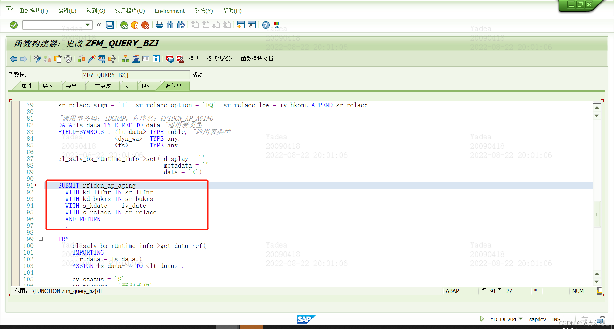Collapse the TRY block at line 99
This screenshot has height=329, width=614.
tap(41, 239)
